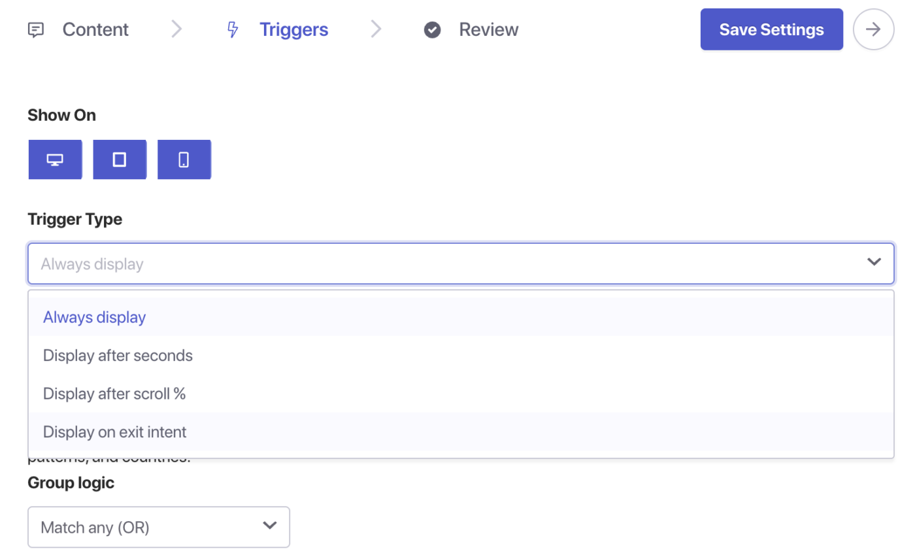Screen dimensions: 915x557
Task: Click the Review checkmark circle icon
Action: [x=432, y=30]
